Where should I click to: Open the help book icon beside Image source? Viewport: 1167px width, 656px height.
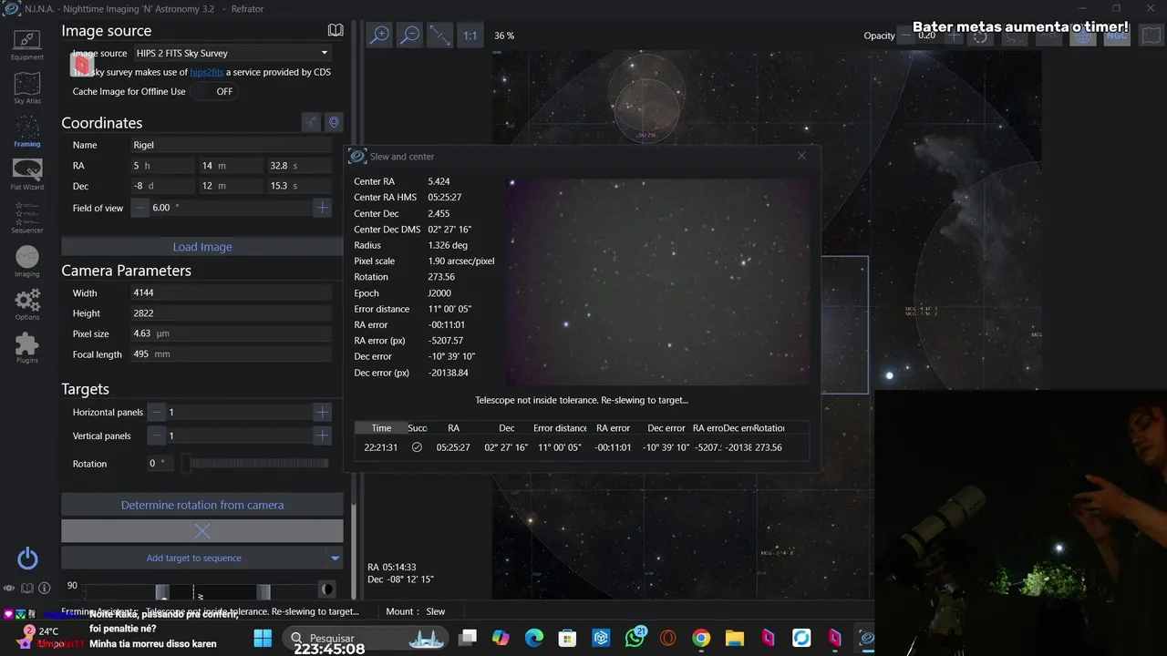pyautogui.click(x=336, y=30)
